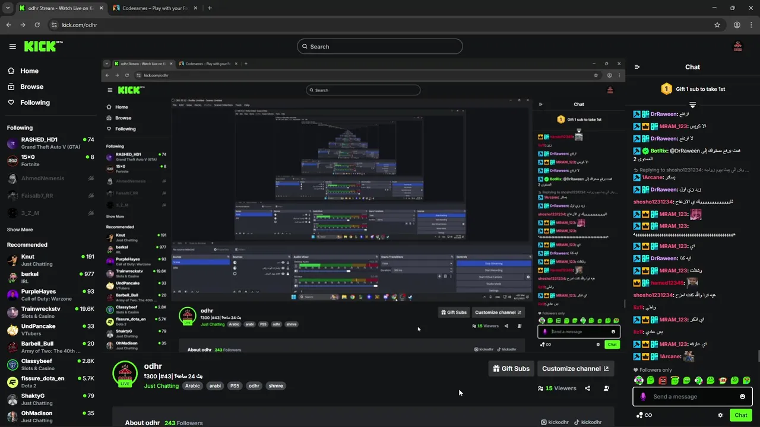Screen dimensions: 760x427
Task: Click the Just Chatting category link under odhr
Action: point(161,385)
